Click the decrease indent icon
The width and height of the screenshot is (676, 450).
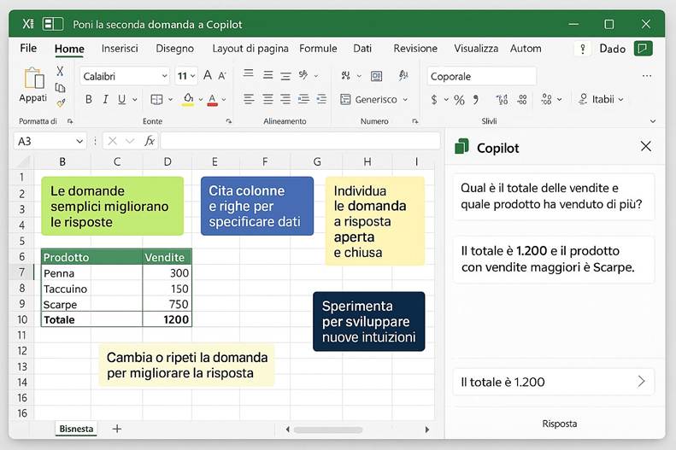(303, 99)
